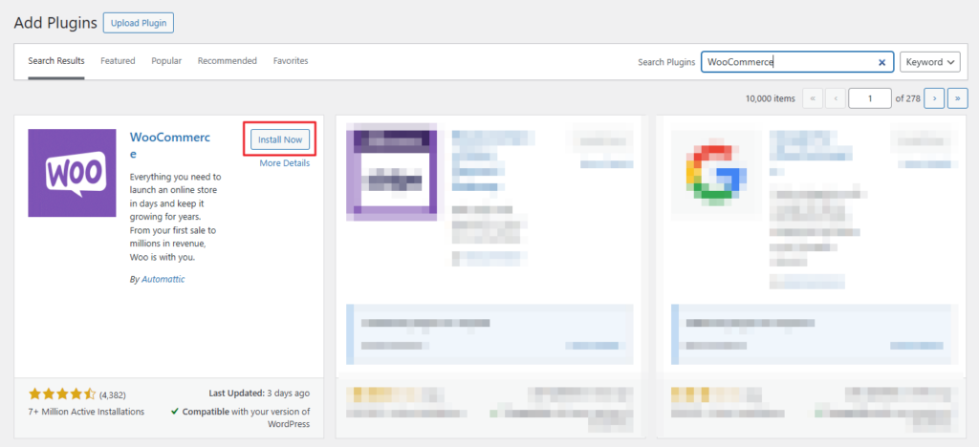Click the Upload Plugin button
The width and height of the screenshot is (979, 447).
pos(139,23)
